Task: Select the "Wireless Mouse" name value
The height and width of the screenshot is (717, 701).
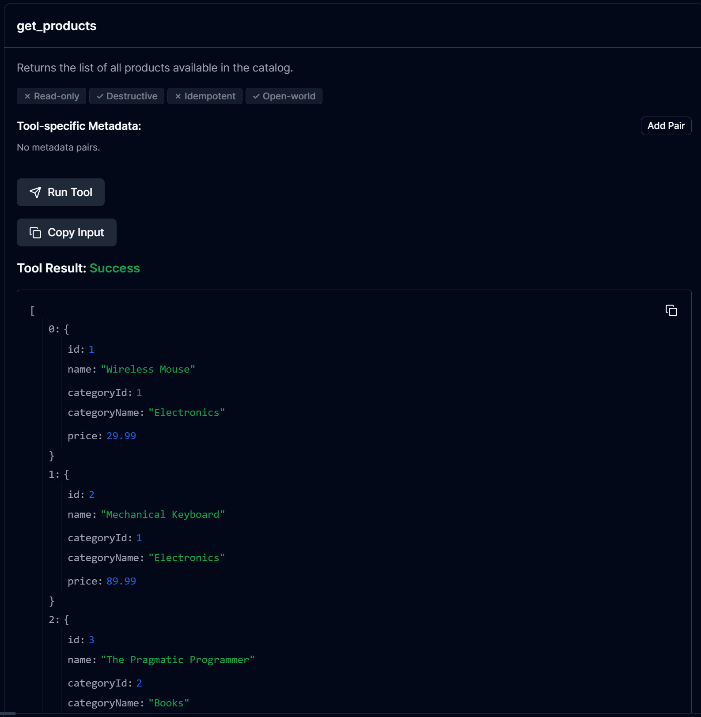Action: click(148, 370)
